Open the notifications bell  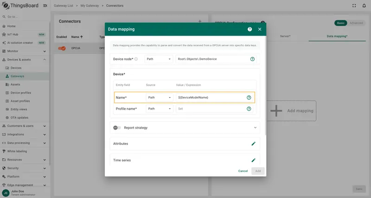364,6
